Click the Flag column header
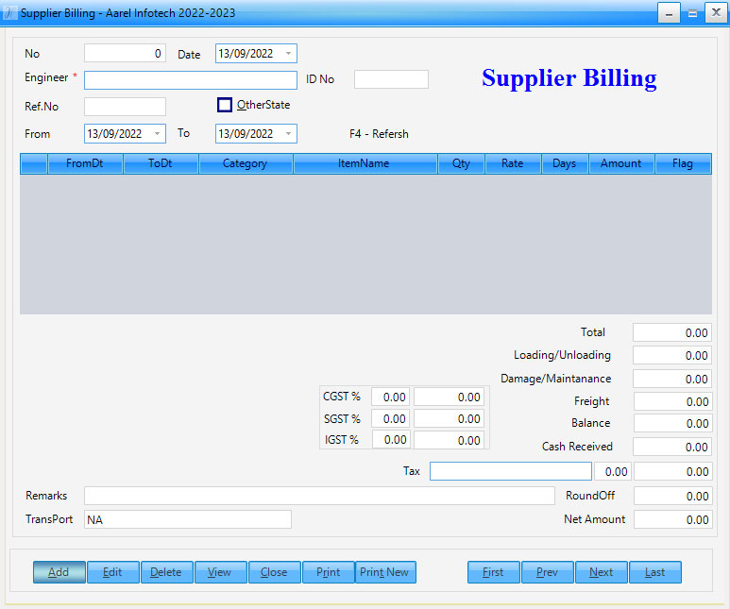Screen dimensions: 730x609 click(x=683, y=163)
